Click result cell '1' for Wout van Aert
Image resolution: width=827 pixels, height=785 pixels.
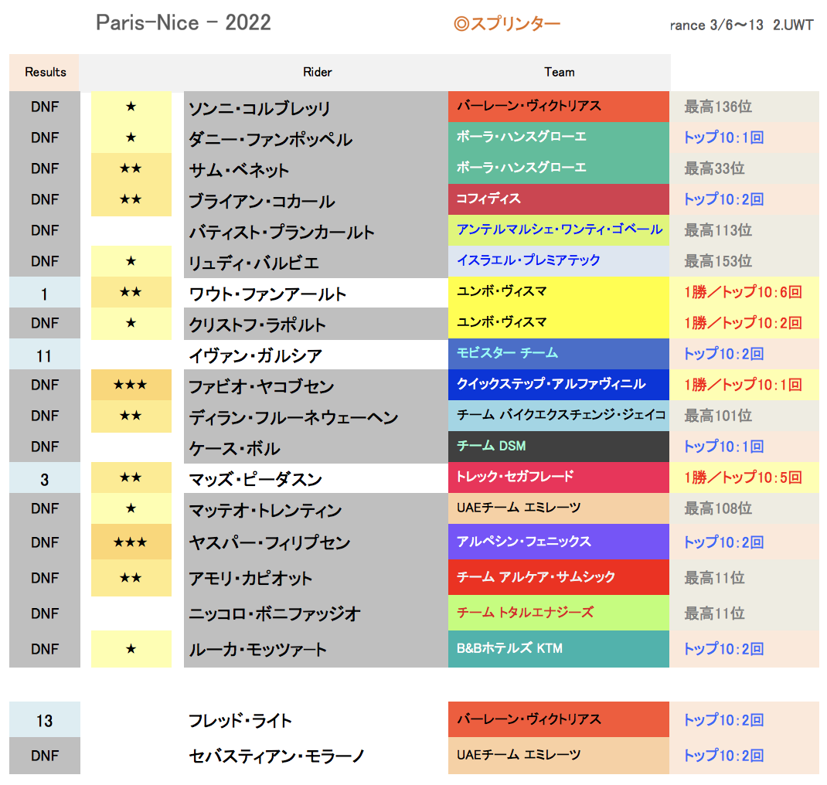coord(45,293)
